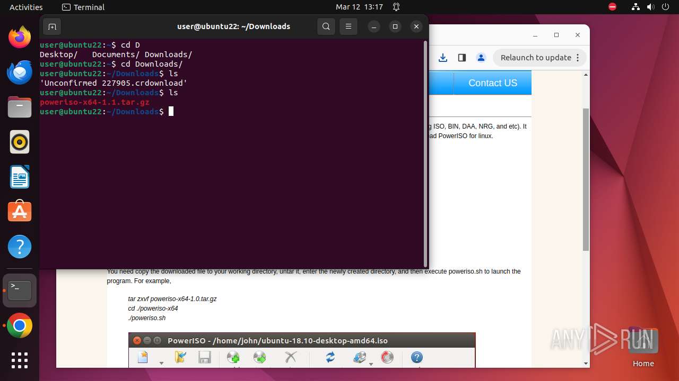This screenshot has height=381, width=679.
Task: Open the clock showing Mar 12 13:17
Action: click(359, 7)
